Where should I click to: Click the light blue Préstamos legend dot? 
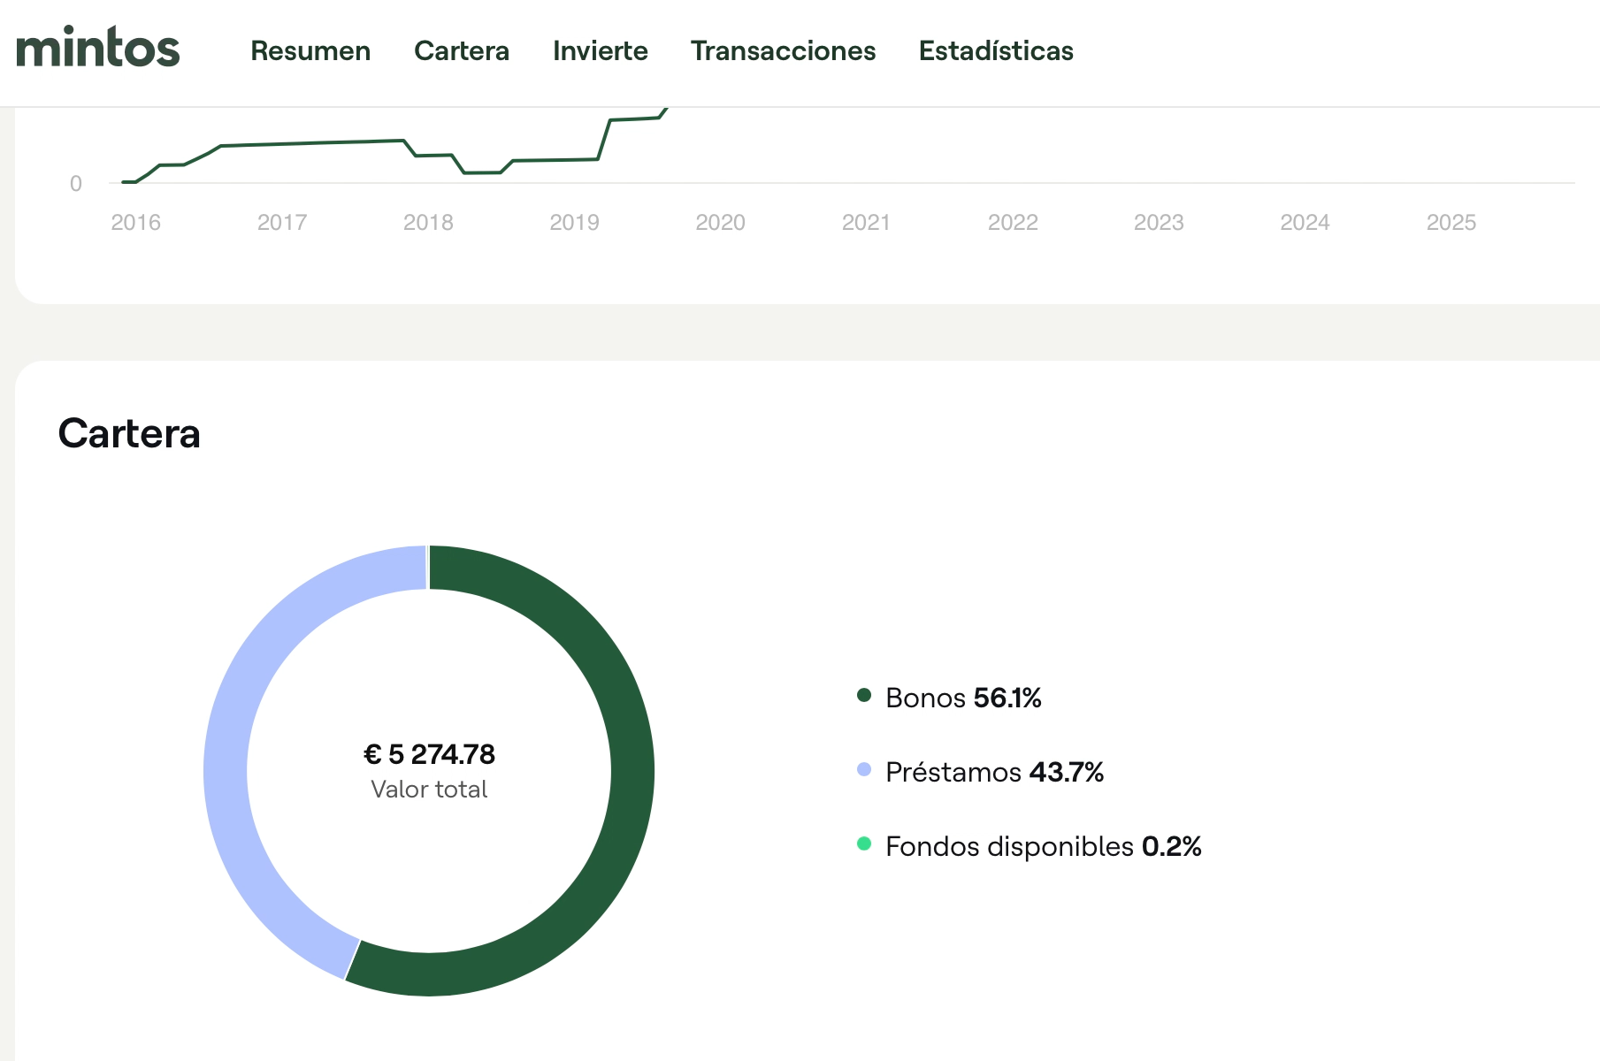click(864, 769)
